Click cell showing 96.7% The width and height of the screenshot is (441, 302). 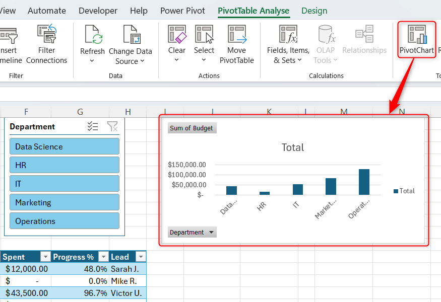[80, 293]
